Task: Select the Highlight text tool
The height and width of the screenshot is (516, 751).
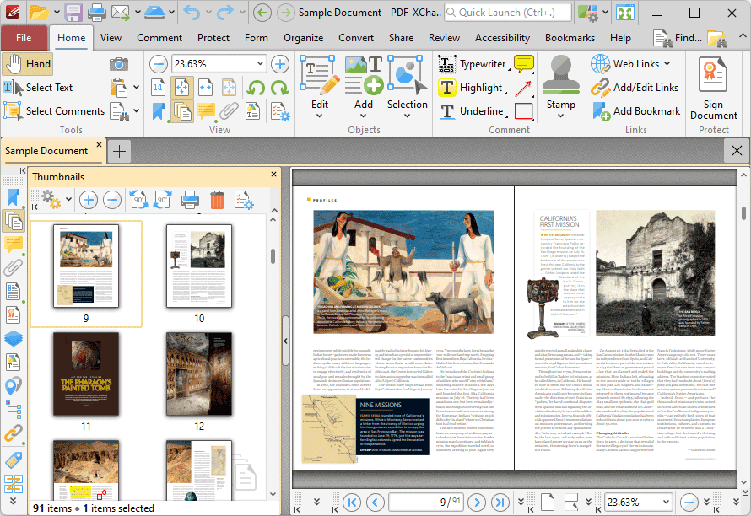Action: (x=471, y=88)
